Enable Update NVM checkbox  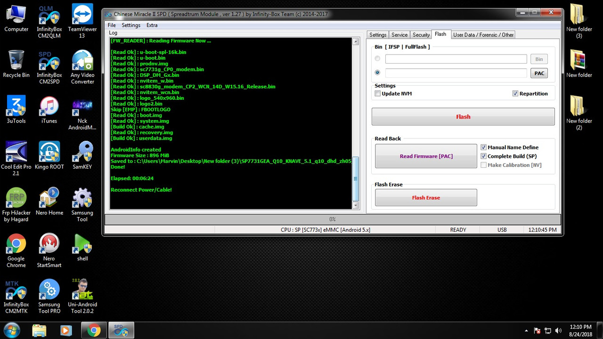click(378, 93)
